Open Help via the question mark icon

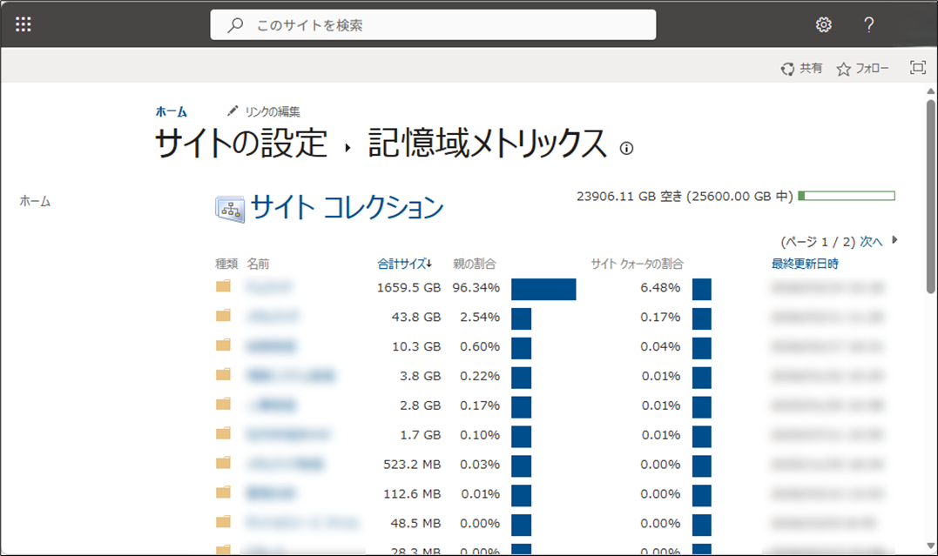[x=868, y=24]
